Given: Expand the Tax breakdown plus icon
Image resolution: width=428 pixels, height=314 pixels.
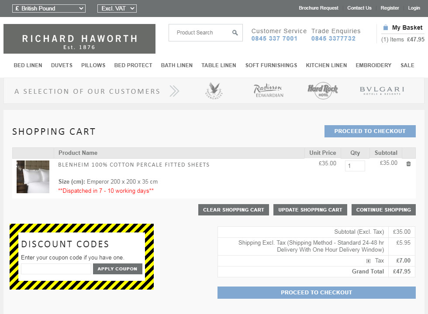Looking at the screenshot, I should coord(368,261).
